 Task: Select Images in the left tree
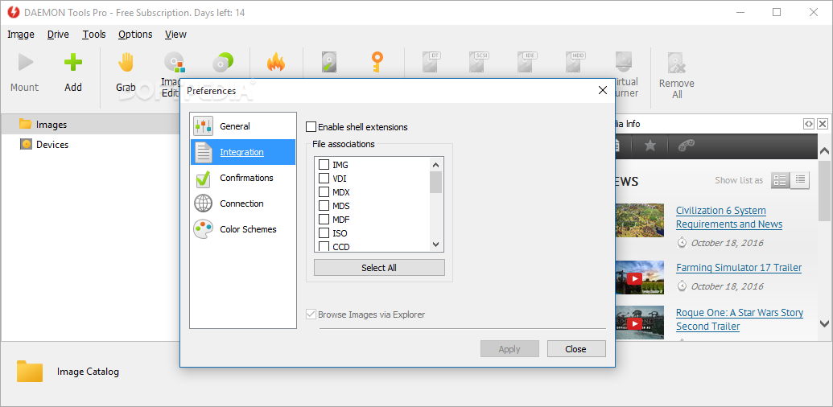pos(51,125)
